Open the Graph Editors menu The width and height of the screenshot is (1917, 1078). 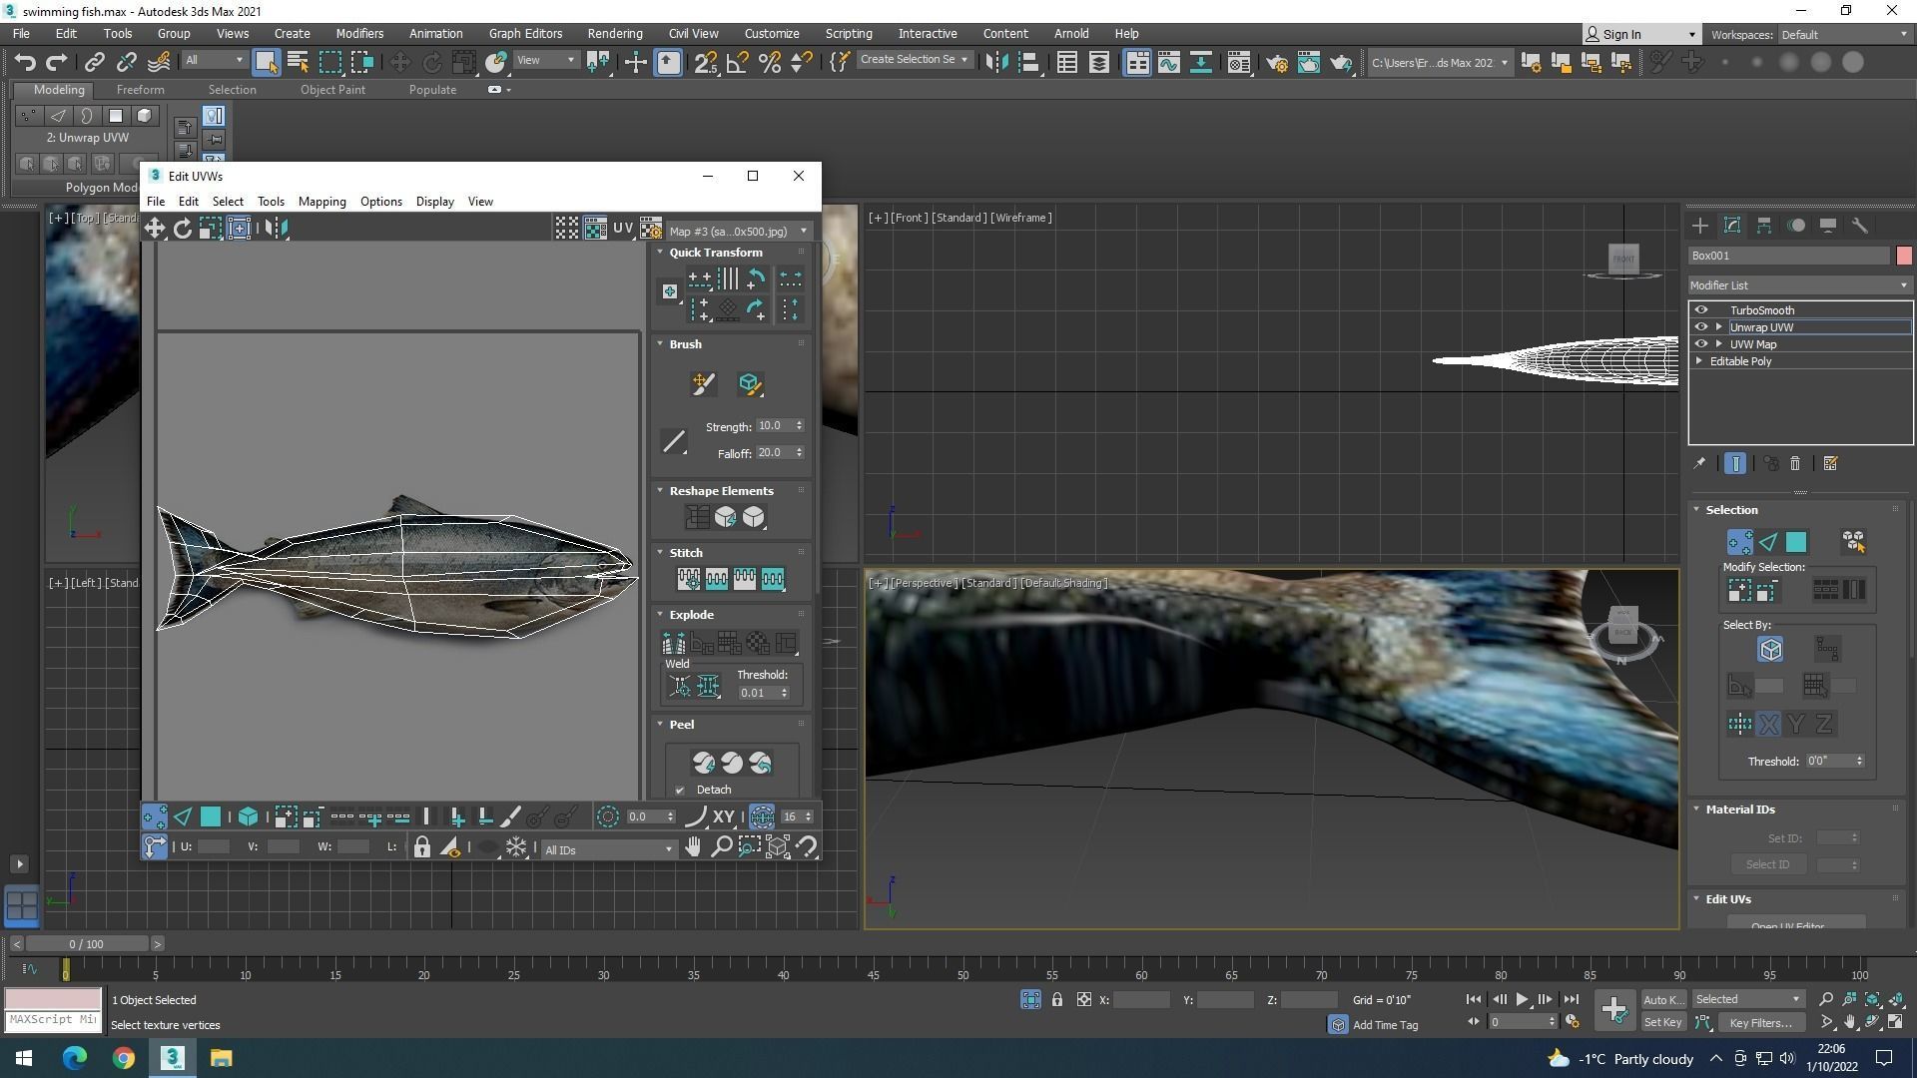pyautogui.click(x=525, y=34)
